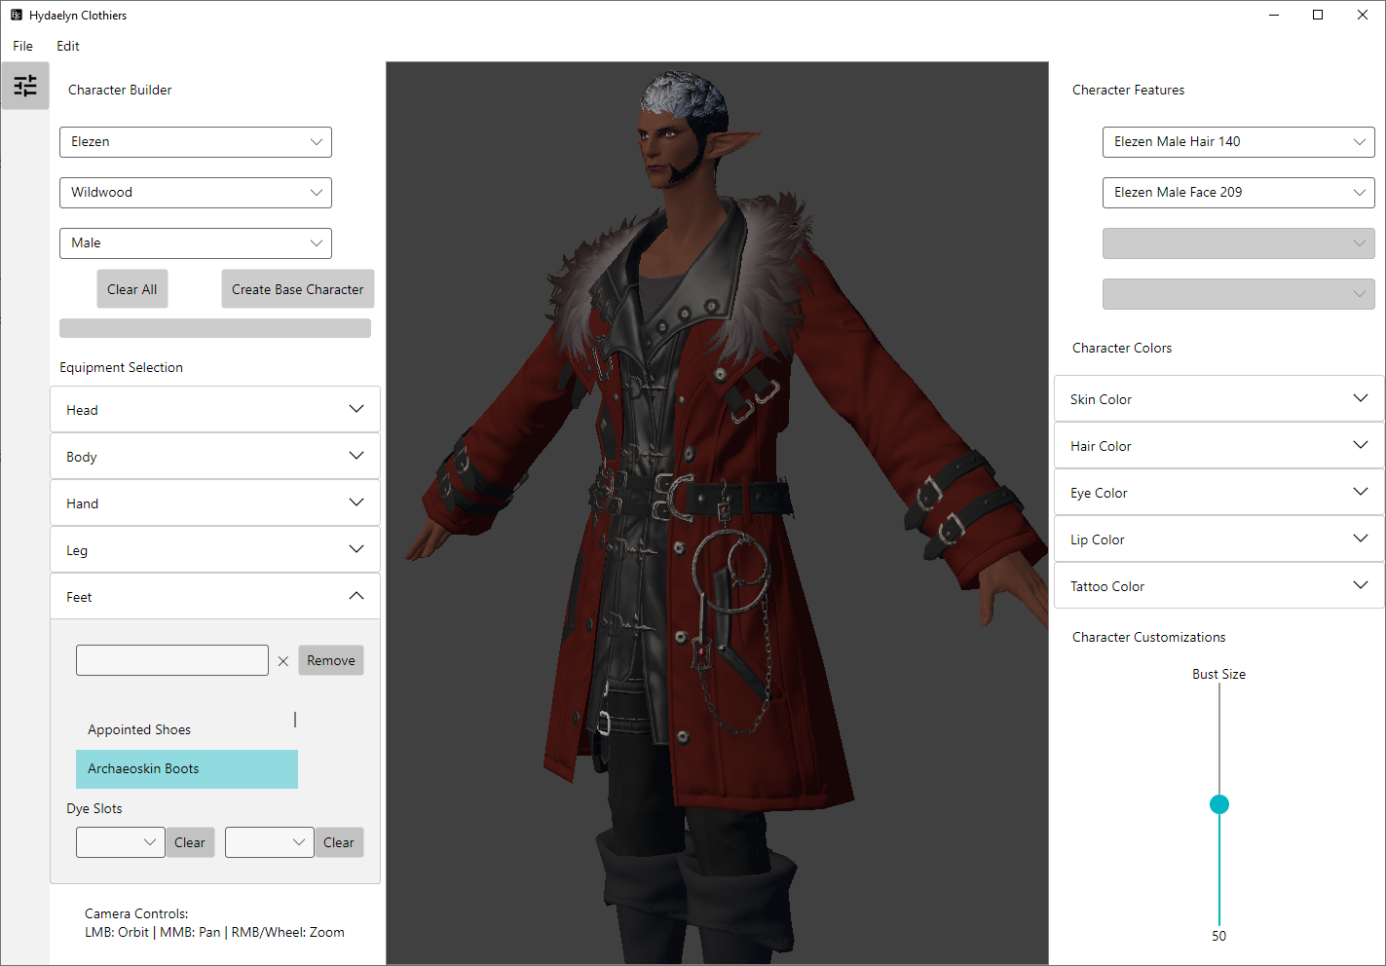
Task: Click the 3D character model viewport
Action: pos(718,513)
